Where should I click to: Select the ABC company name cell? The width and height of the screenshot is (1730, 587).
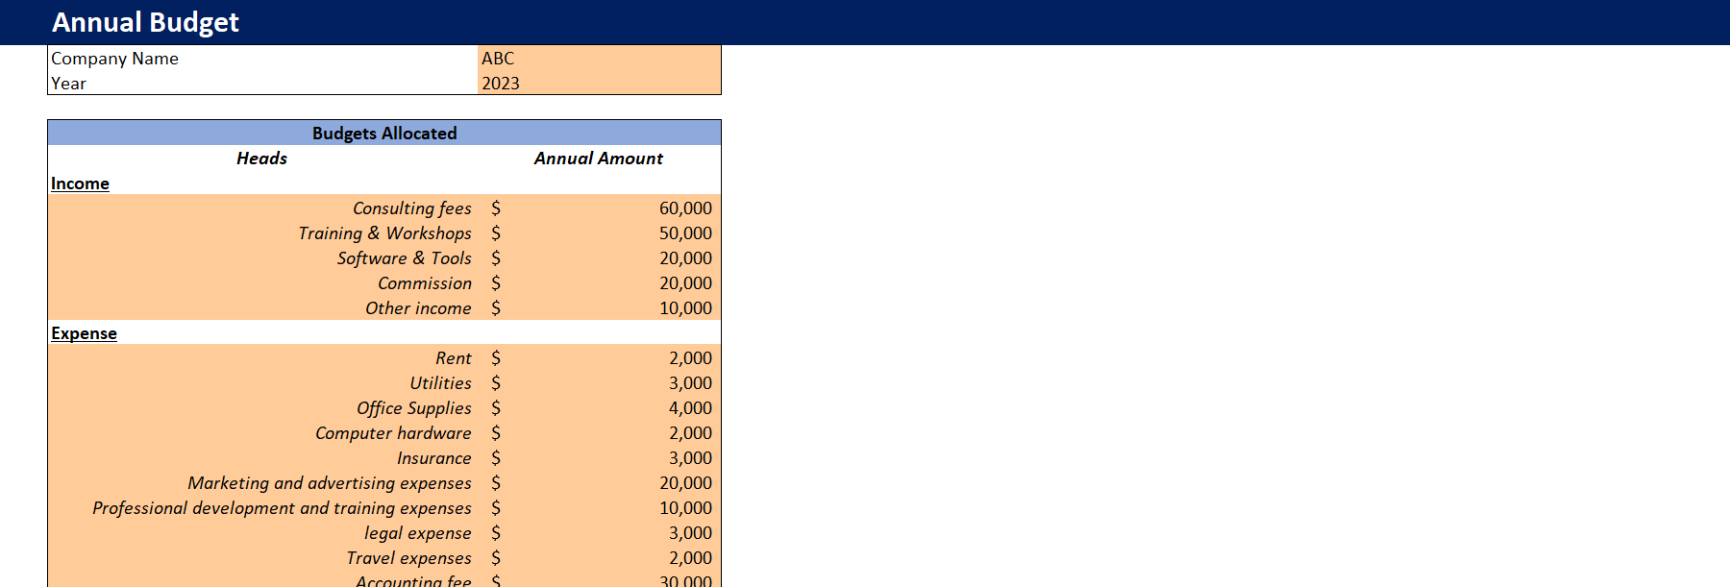click(599, 59)
